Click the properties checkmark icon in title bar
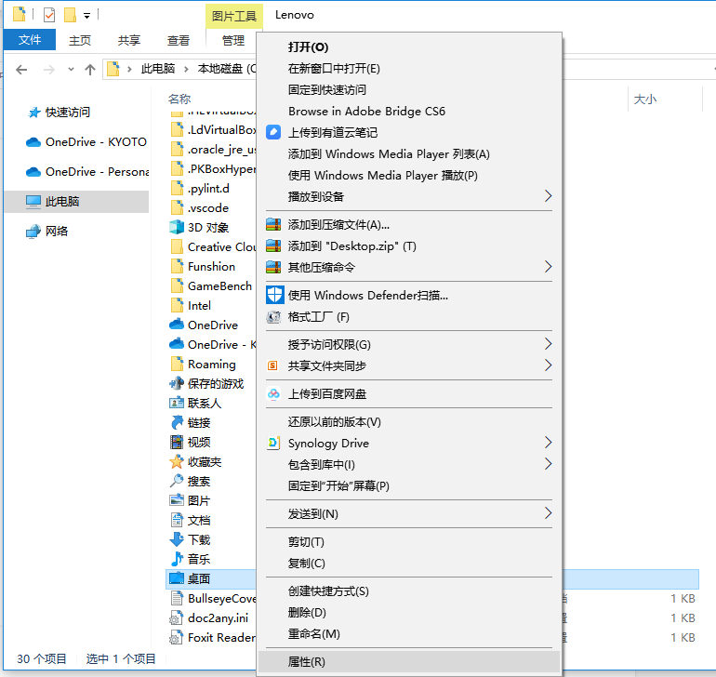 point(49,15)
